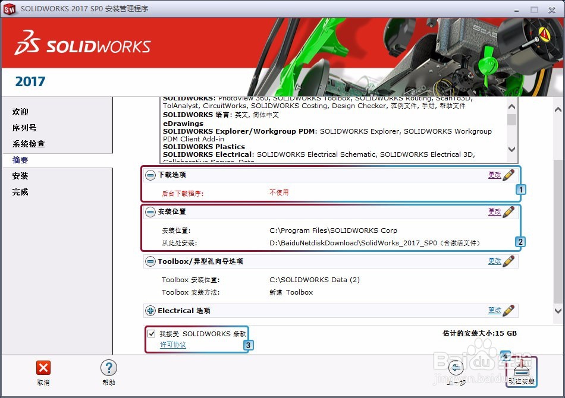Click the product list scrollbar thumb
This screenshot has width=565, height=398.
pyautogui.click(x=511, y=119)
